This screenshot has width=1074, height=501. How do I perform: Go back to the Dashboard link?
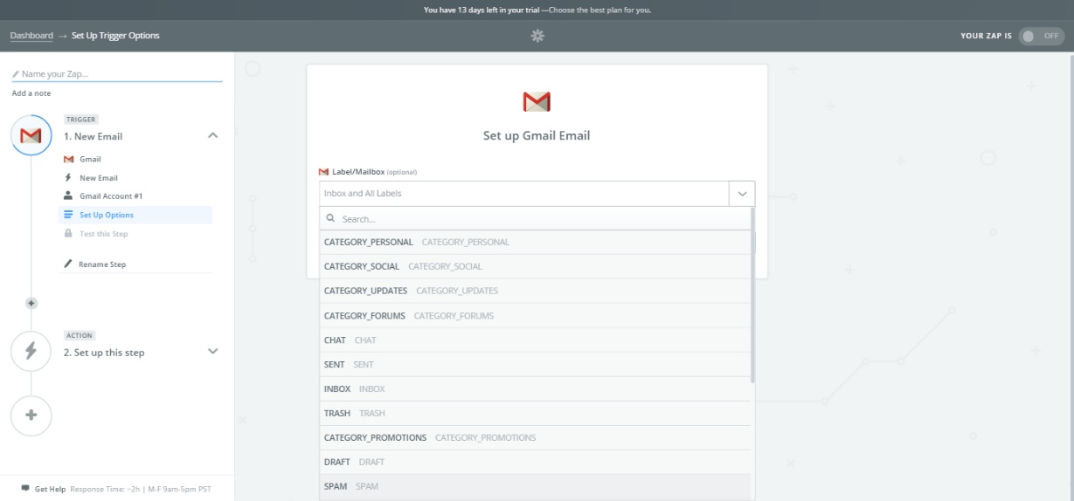(x=31, y=36)
